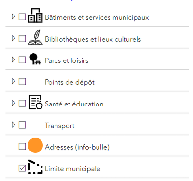Click the municipal buildings icon

pyautogui.click(x=35, y=15)
